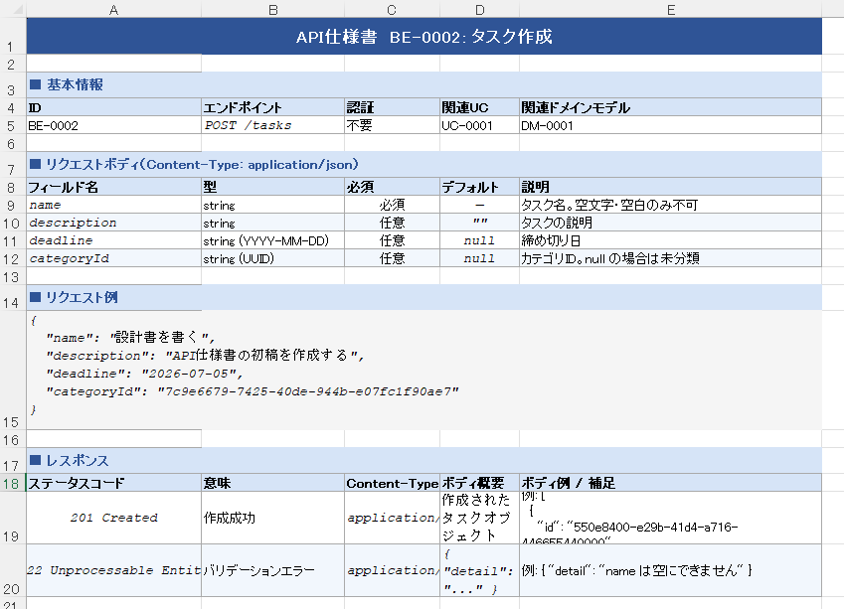Click the 'リクエスト例' section heading
Screen dimensions: 844x609
[424, 297]
